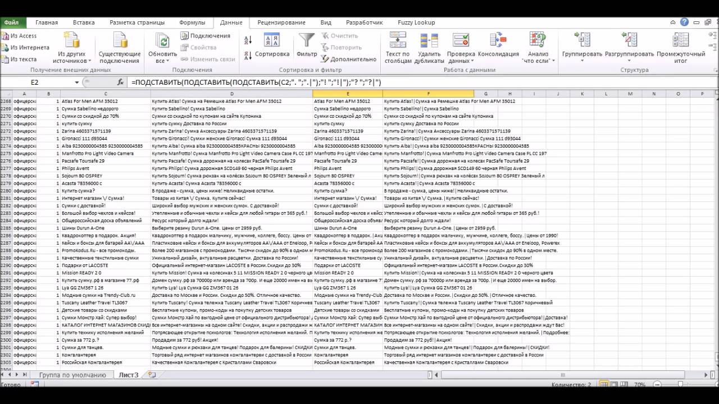Screen dimensions: 719x404
Task: Click the 70% zoom level
Action: (x=640, y=385)
